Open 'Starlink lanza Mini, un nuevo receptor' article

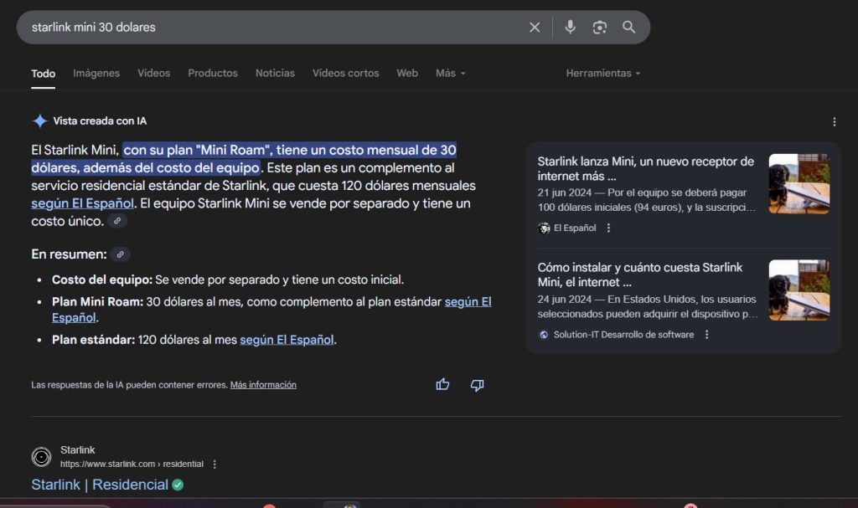[646, 168]
